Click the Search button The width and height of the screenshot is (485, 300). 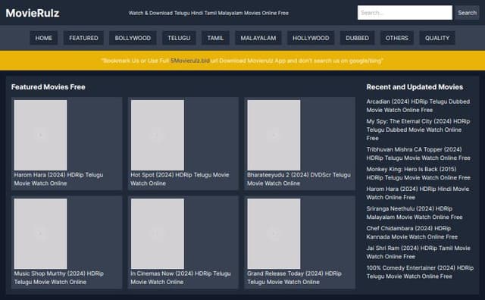(x=467, y=13)
